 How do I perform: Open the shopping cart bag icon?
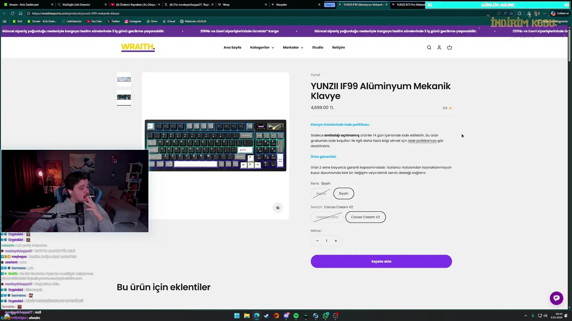[x=450, y=48]
